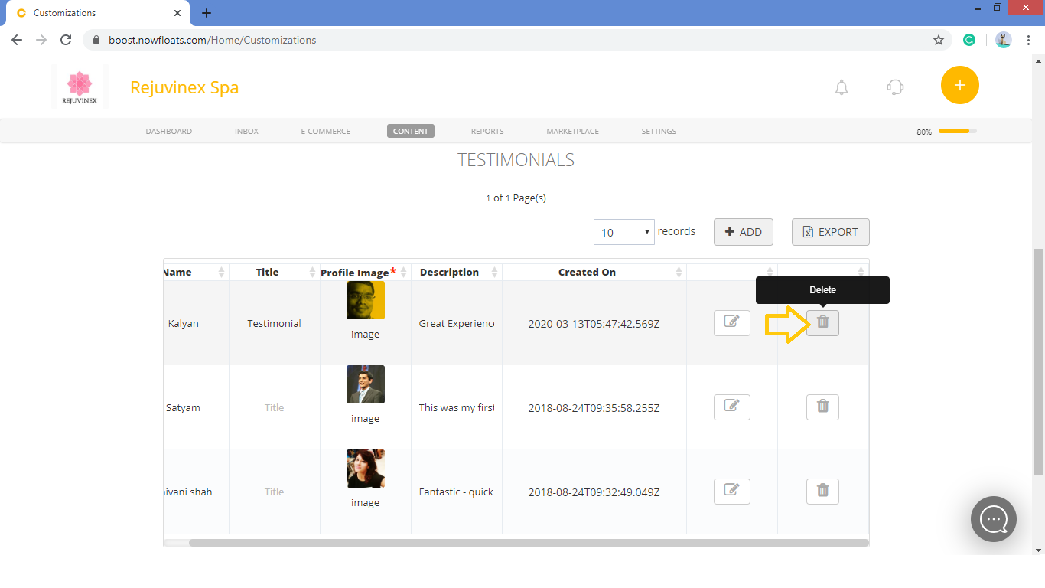This screenshot has width=1045, height=588.
Task: Reload the page
Action: click(x=66, y=40)
